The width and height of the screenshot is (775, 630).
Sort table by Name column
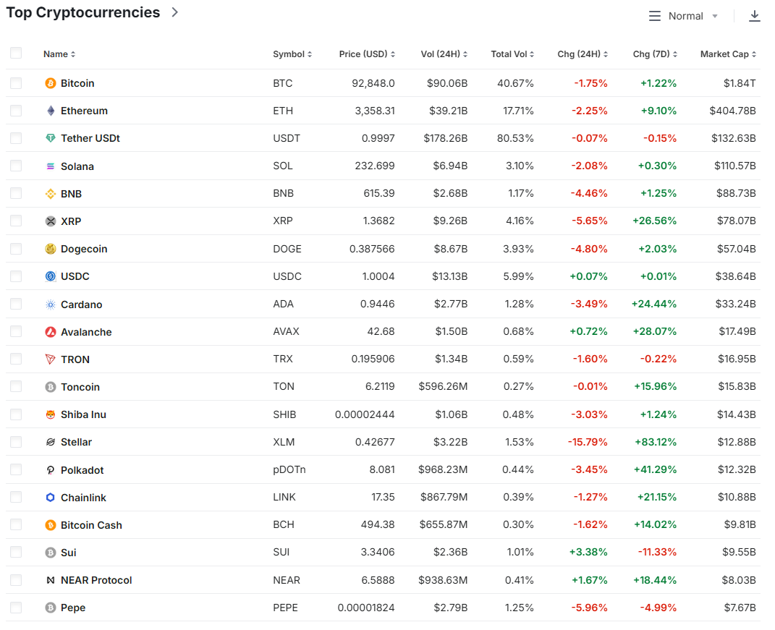click(59, 54)
